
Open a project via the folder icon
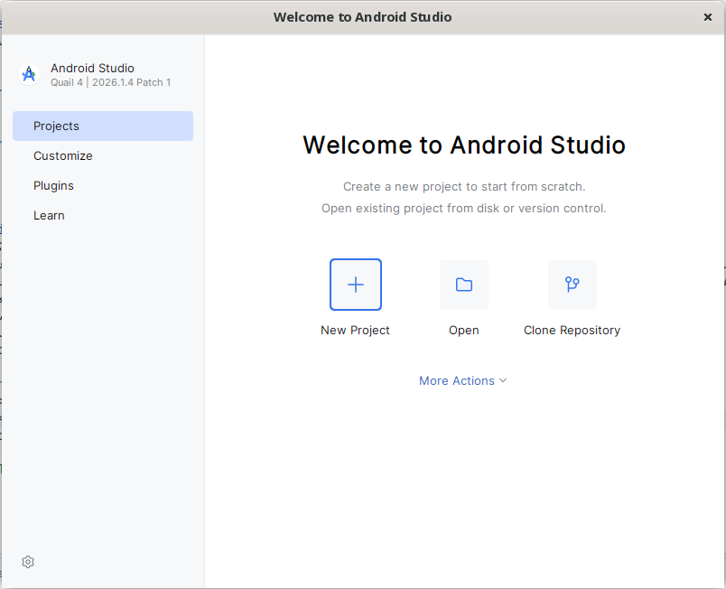pos(464,285)
